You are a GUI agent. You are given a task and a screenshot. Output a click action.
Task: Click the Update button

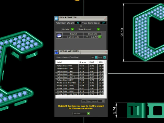tap(66, 29)
